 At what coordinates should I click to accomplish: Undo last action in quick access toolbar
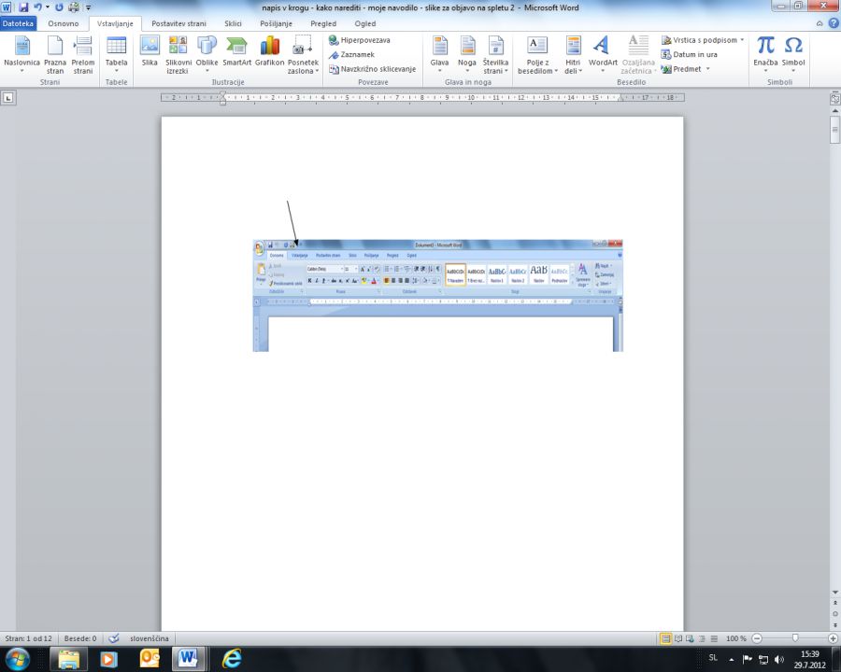click(x=37, y=7)
